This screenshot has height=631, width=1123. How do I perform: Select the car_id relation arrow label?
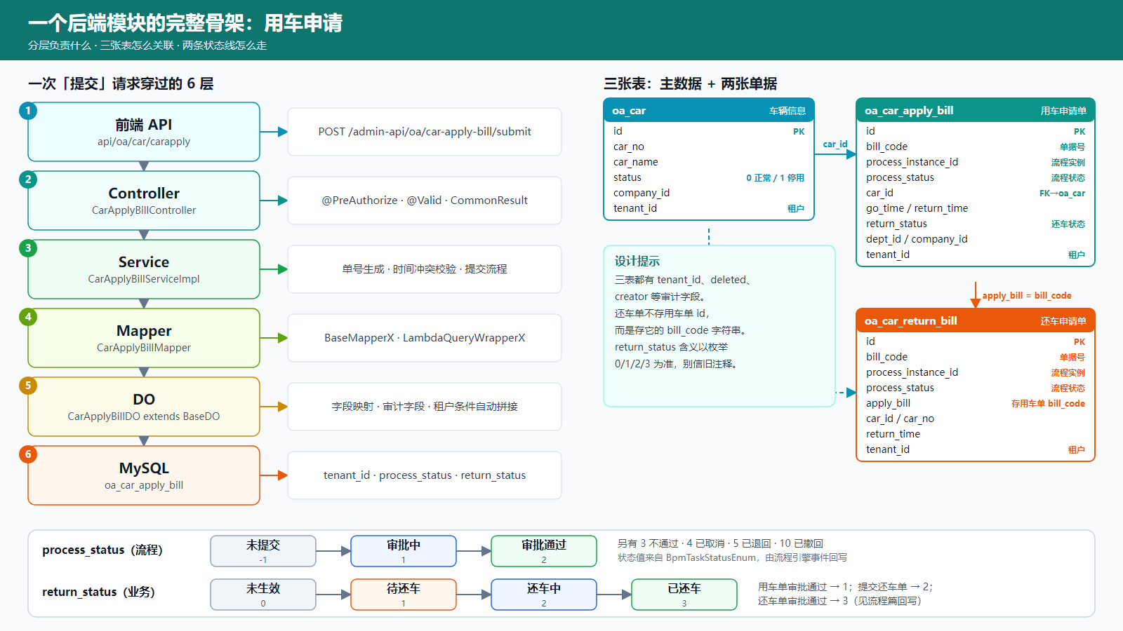[x=835, y=144]
